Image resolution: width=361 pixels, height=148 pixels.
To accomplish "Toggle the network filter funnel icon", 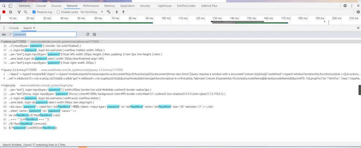I will tap(19, 12).
